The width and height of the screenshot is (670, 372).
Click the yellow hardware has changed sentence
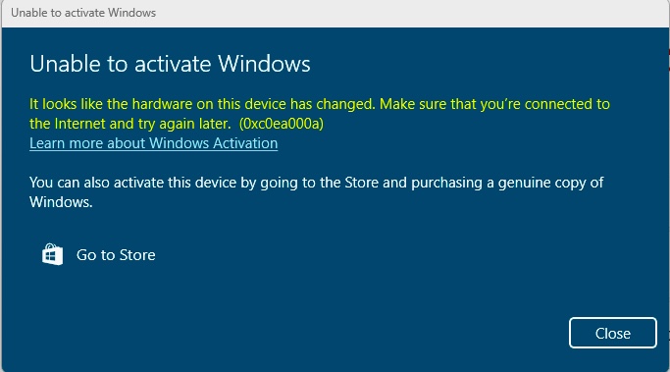(x=202, y=104)
